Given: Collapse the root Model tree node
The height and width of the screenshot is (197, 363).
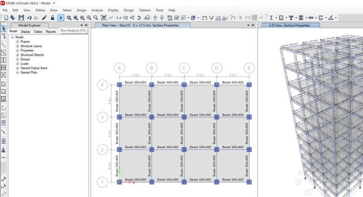Looking at the screenshot, I should pyautogui.click(x=12, y=37).
